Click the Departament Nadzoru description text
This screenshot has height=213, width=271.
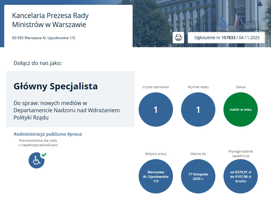(66, 110)
